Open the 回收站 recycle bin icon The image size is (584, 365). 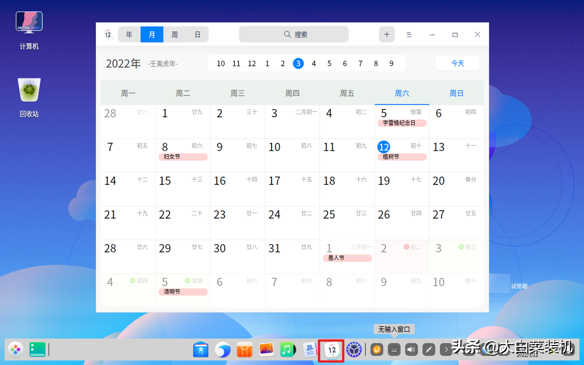click(29, 98)
